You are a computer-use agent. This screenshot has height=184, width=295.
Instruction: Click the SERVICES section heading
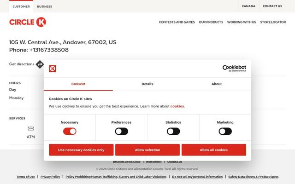(17, 118)
